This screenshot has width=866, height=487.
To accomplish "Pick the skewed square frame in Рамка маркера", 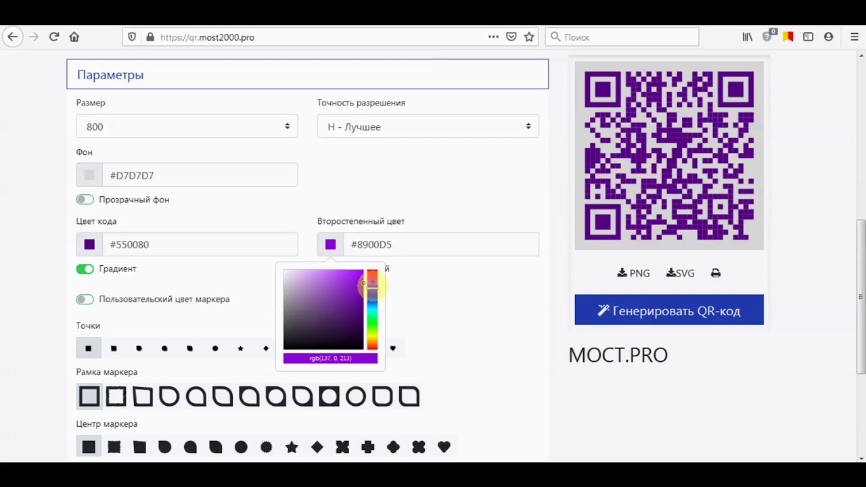I will pyautogui.click(x=142, y=396).
